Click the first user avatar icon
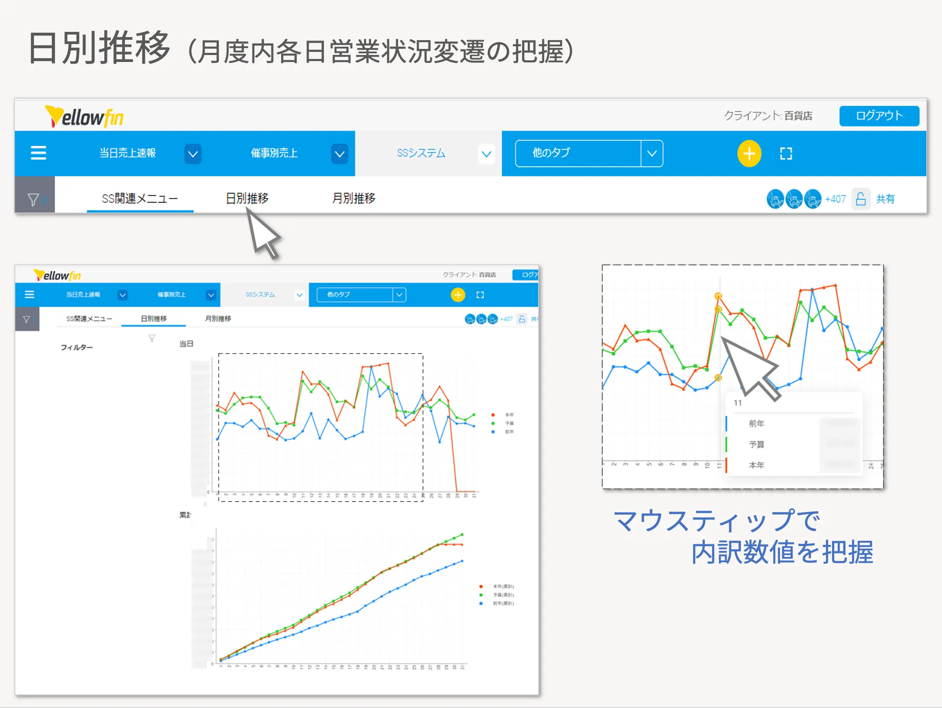Viewport: 942px width, 708px height. point(775,199)
